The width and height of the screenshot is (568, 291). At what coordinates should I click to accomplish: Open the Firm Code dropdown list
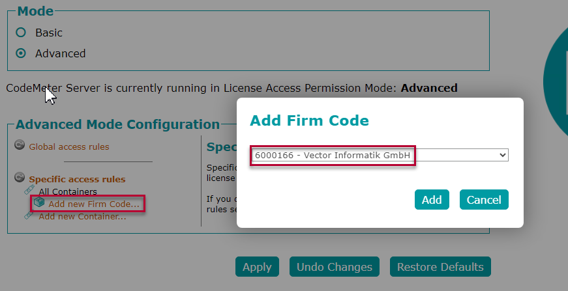point(379,155)
